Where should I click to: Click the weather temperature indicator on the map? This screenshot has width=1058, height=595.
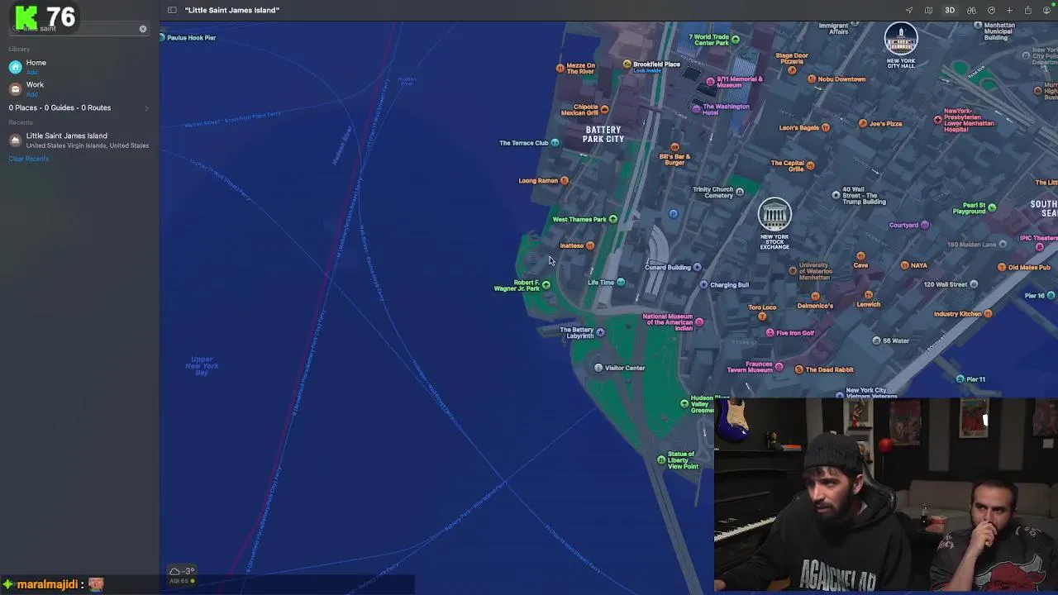(183, 571)
